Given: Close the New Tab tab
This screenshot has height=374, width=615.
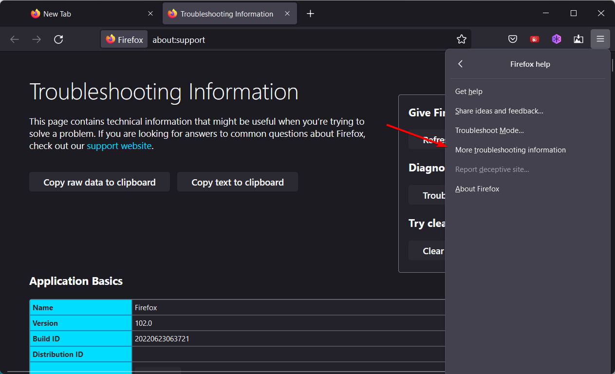Looking at the screenshot, I should (x=150, y=14).
